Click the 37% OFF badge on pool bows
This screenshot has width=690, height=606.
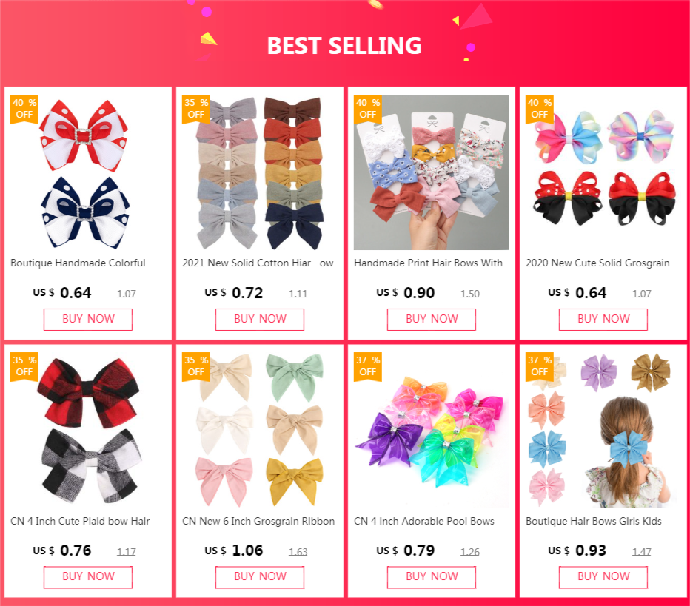368,366
